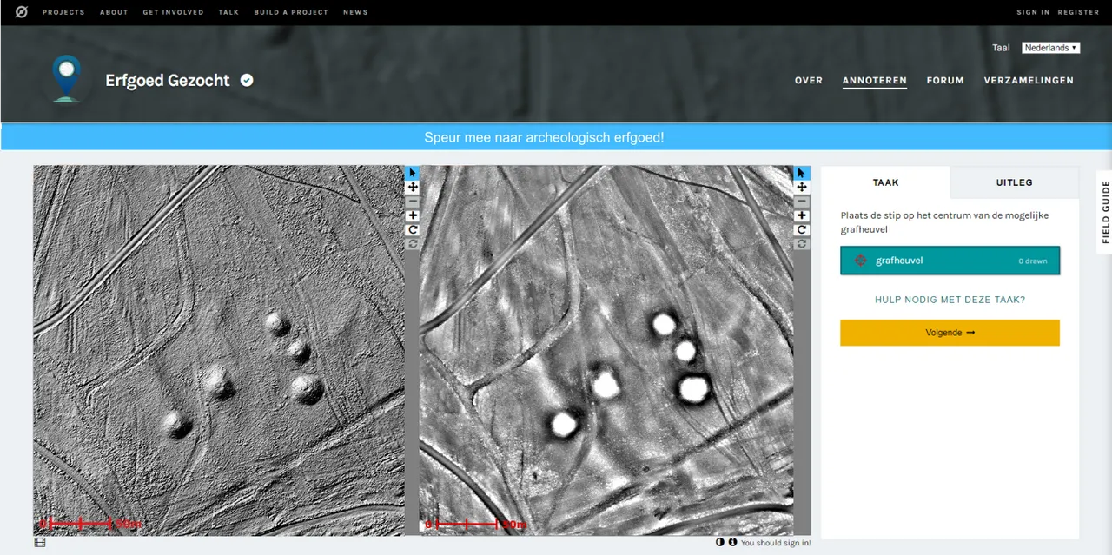Select the annotate pointer tool on left image
This screenshot has width=1112, height=555.
pyautogui.click(x=413, y=173)
